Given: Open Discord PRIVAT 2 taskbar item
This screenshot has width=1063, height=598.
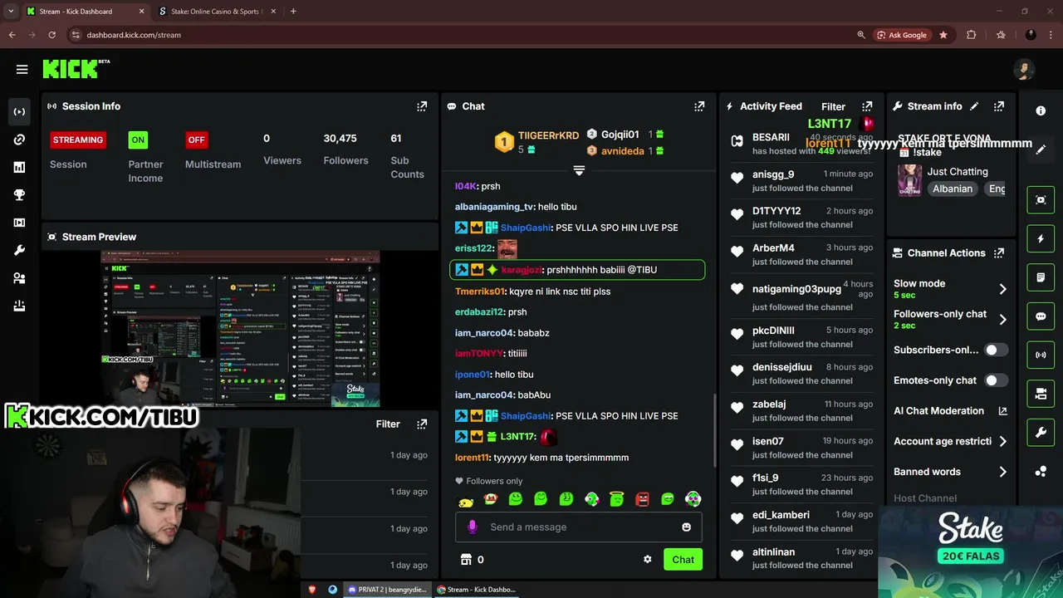Looking at the screenshot, I should coord(388,590).
